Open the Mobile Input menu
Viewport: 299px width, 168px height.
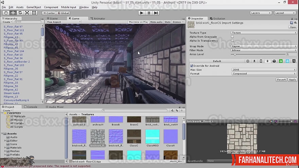[x=68, y=7]
